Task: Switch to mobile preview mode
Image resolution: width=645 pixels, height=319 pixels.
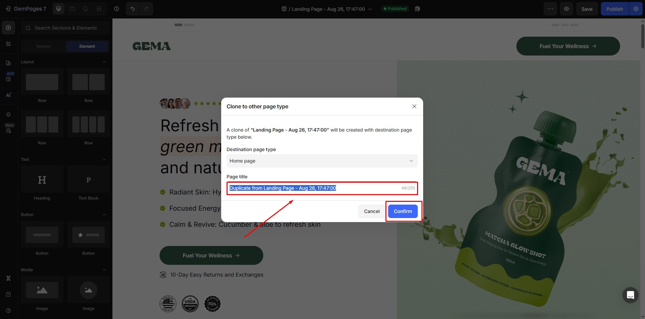Action: click(x=85, y=9)
